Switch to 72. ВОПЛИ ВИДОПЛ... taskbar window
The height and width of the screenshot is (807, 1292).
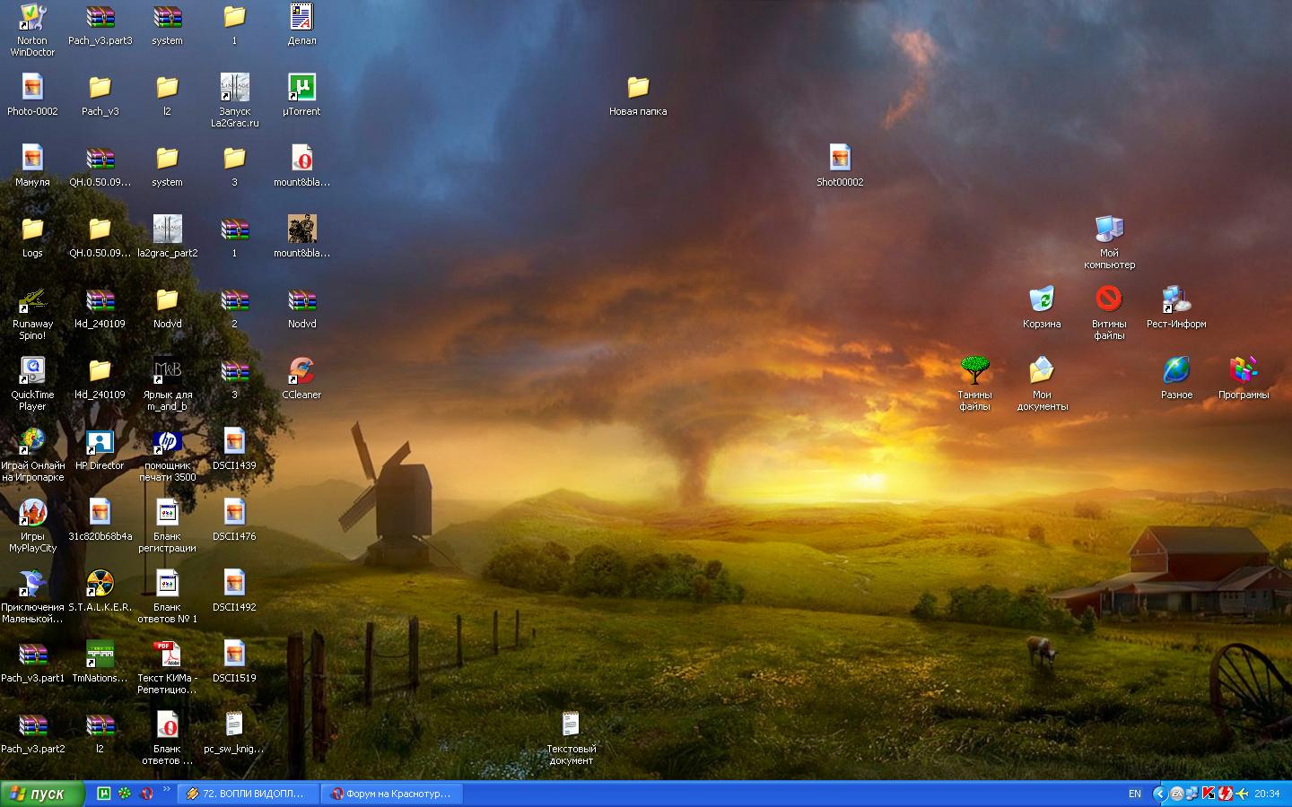pos(248,794)
